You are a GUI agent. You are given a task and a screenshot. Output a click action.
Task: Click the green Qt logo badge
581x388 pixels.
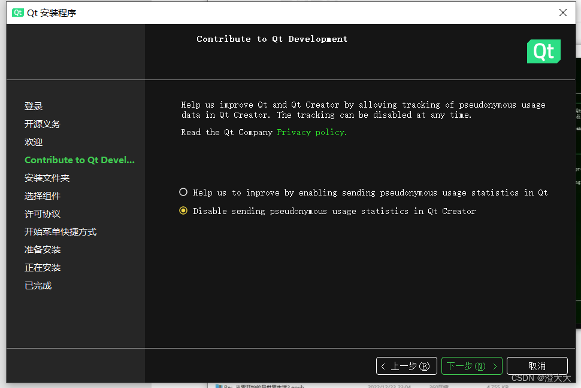point(544,51)
